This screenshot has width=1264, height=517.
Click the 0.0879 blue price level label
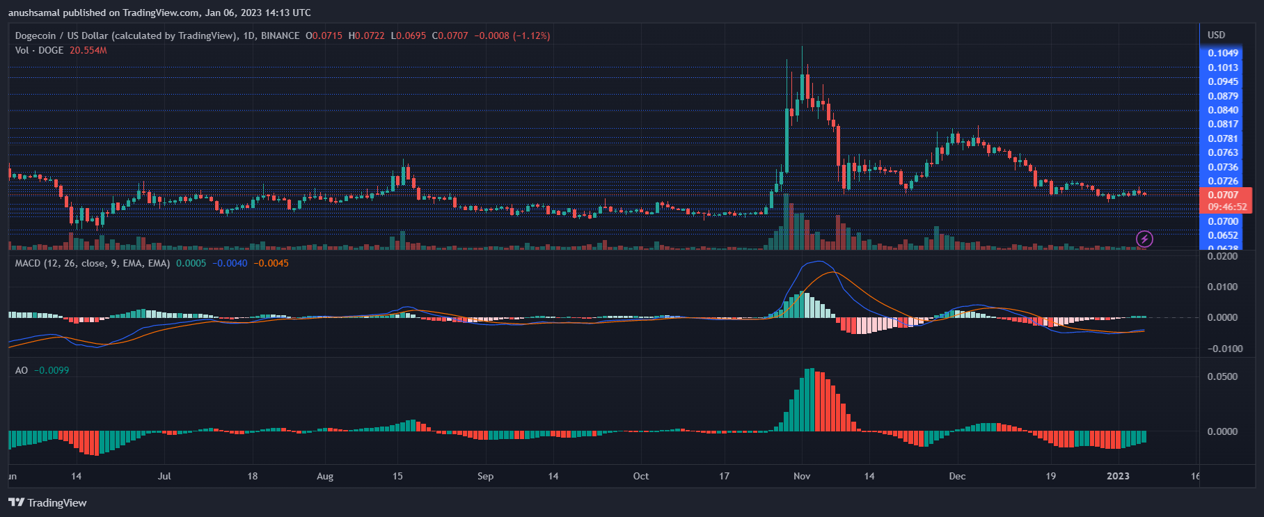(1223, 96)
